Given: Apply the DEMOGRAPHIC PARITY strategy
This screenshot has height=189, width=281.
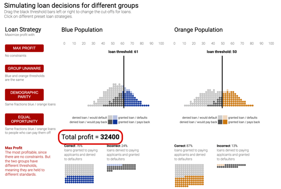Looking at the screenshot, I should click(24, 95).
